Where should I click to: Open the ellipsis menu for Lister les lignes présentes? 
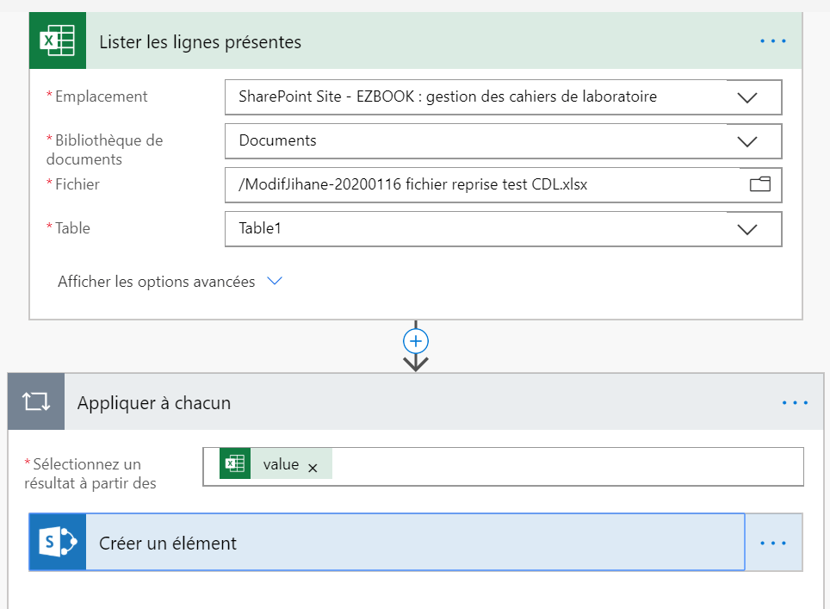(773, 41)
